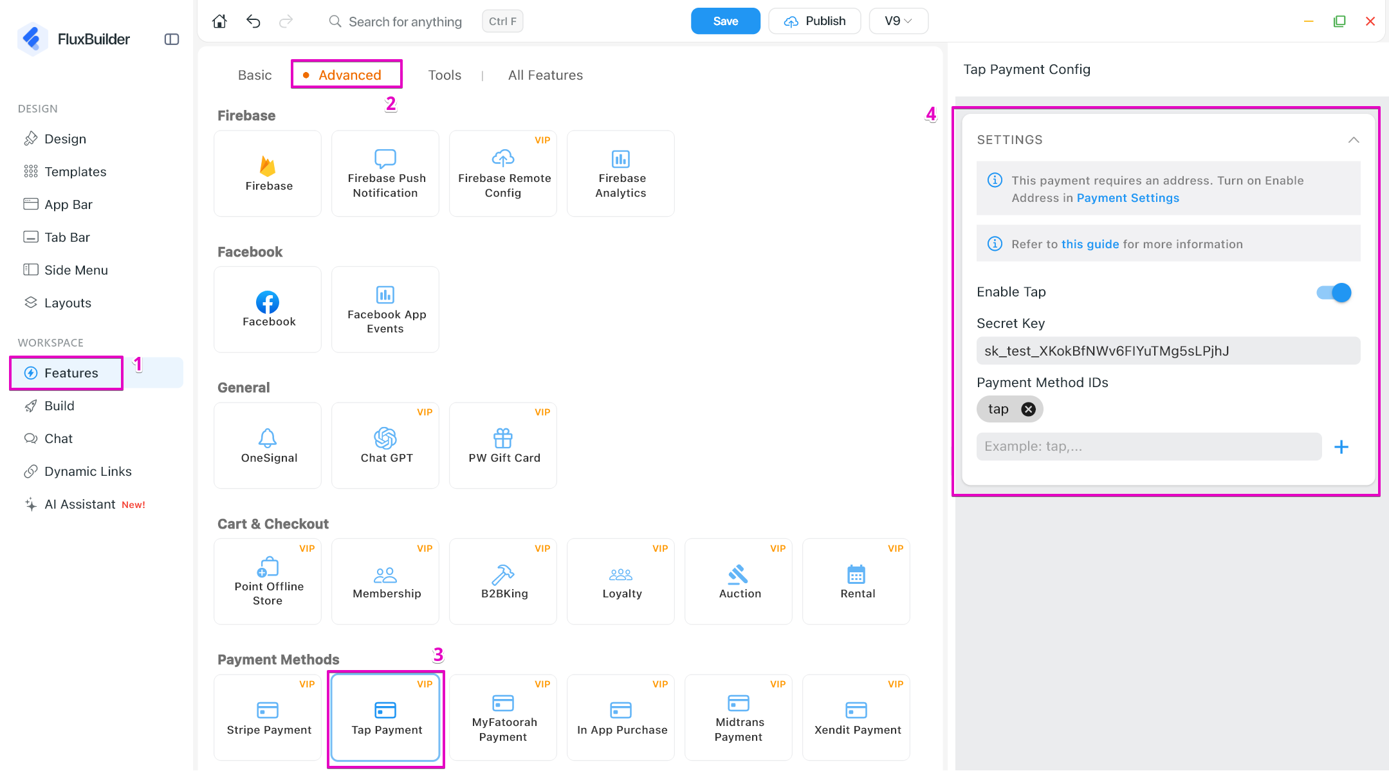Open Firebase Push Notification feature
This screenshot has height=771, width=1389.
[385, 174]
